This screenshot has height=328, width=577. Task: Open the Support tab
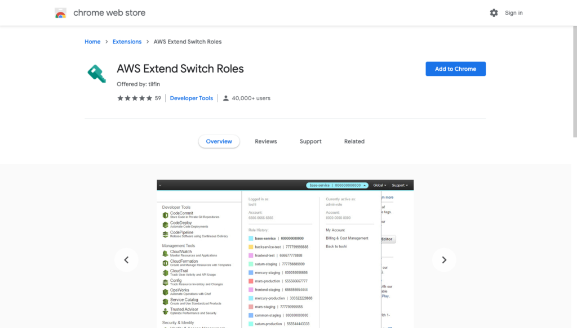(x=310, y=141)
